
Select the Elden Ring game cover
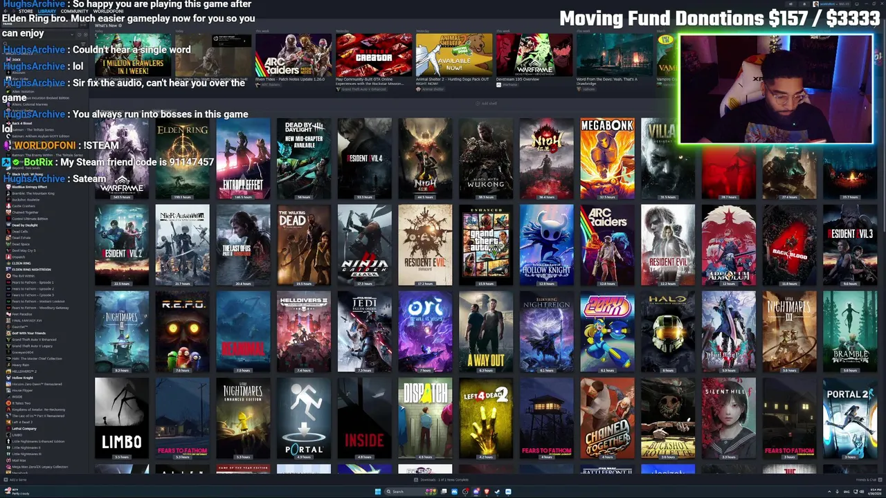183,158
